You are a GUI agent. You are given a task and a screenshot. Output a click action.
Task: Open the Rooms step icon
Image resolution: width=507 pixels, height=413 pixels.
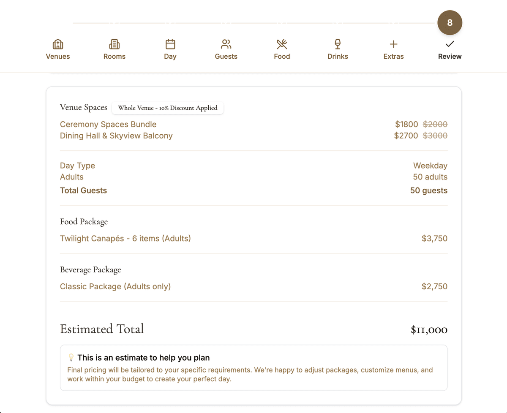click(114, 43)
